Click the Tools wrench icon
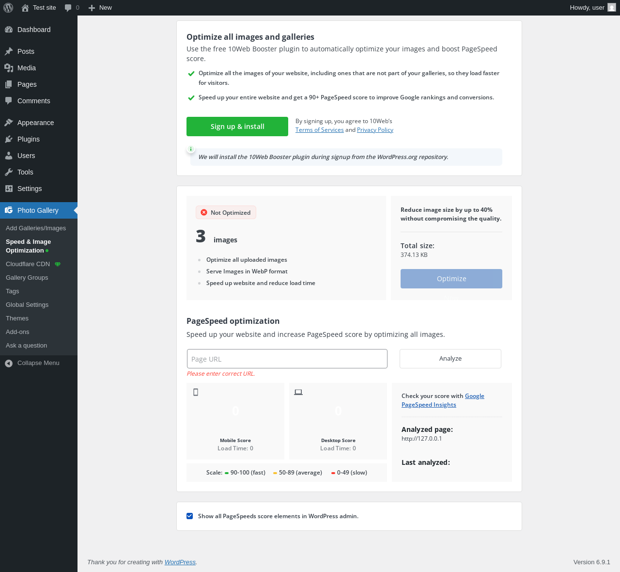Viewport: 620px width, 572px height. point(9,172)
